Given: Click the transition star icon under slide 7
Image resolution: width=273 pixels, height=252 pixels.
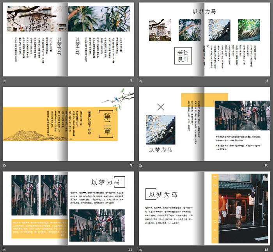Looking at the screenshot, I should 4,81.
